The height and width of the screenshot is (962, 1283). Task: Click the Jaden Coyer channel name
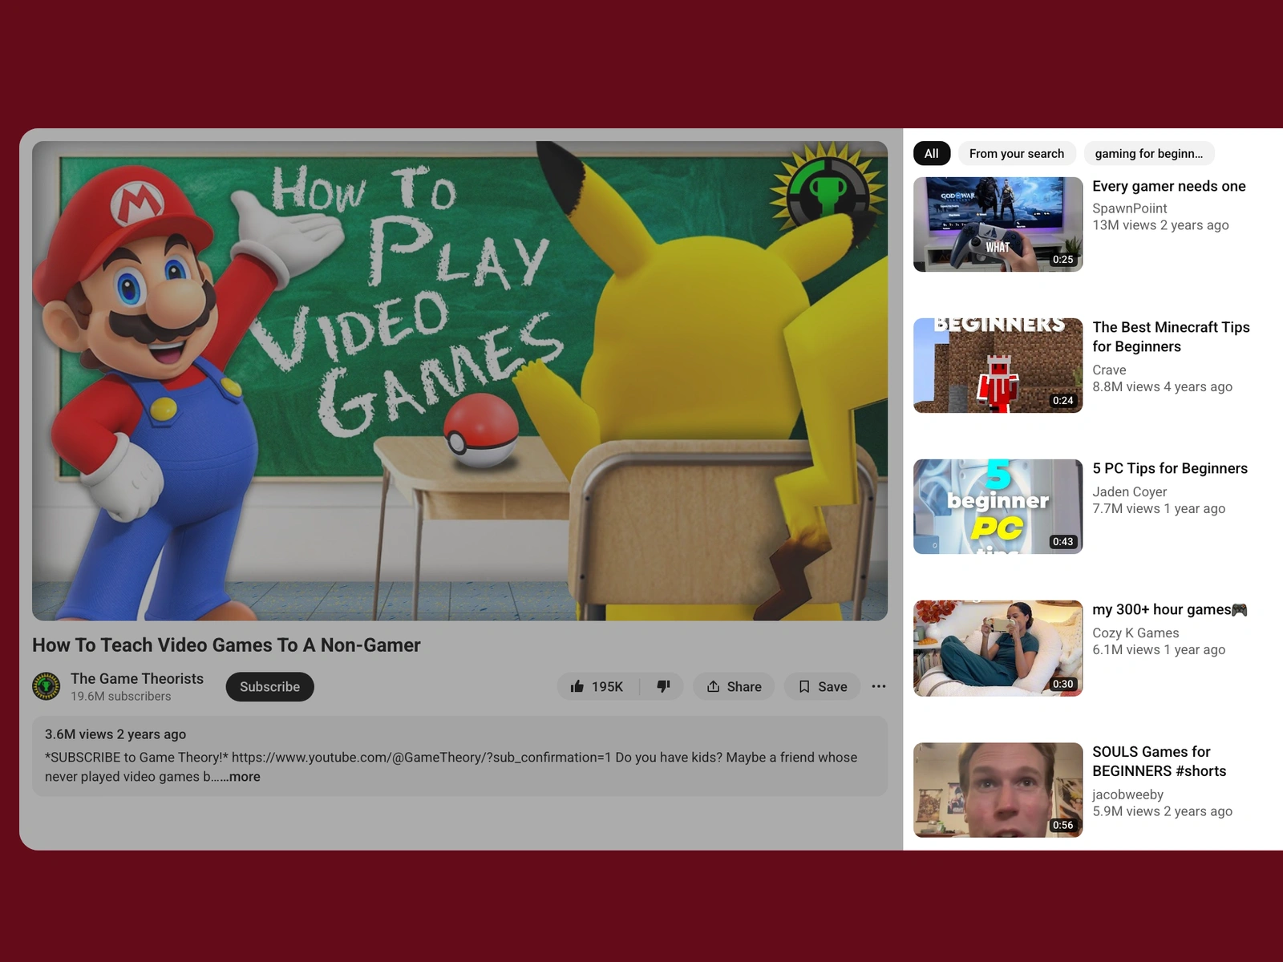pyautogui.click(x=1129, y=491)
